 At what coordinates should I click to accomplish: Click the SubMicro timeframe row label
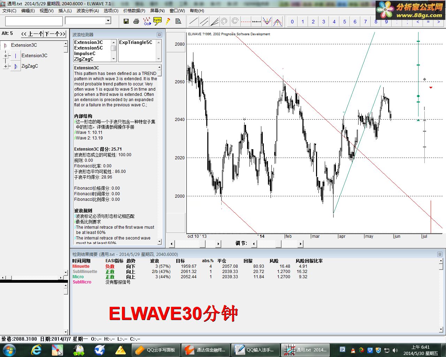(82, 282)
